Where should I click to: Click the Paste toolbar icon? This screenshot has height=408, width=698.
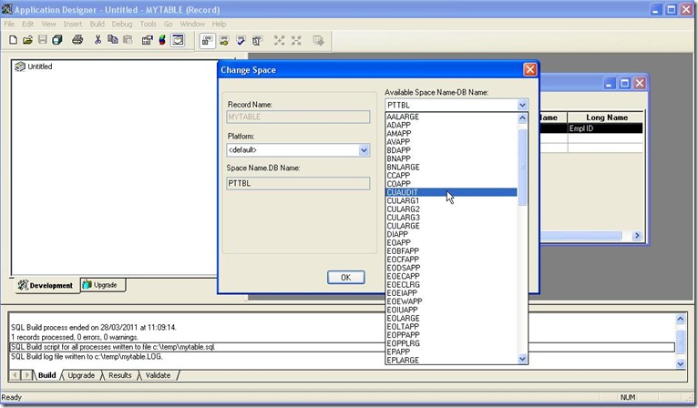(x=128, y=40)
